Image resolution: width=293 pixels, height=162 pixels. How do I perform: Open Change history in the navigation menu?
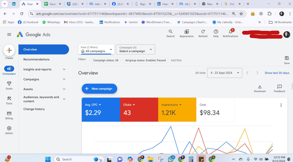point(34,109)
